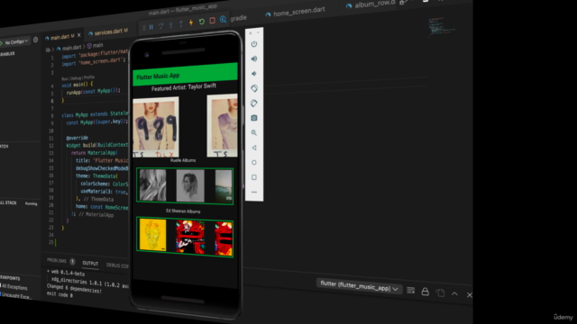This screenshot has width=577, height=324.
Task: Click the CALL STACK section header
Action: (8, 202)
